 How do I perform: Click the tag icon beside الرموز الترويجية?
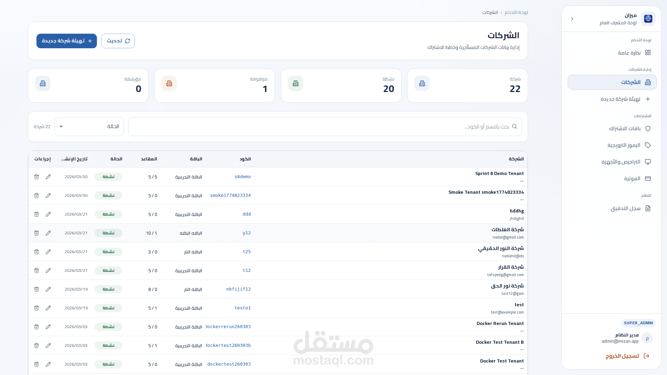click(648, 145)
